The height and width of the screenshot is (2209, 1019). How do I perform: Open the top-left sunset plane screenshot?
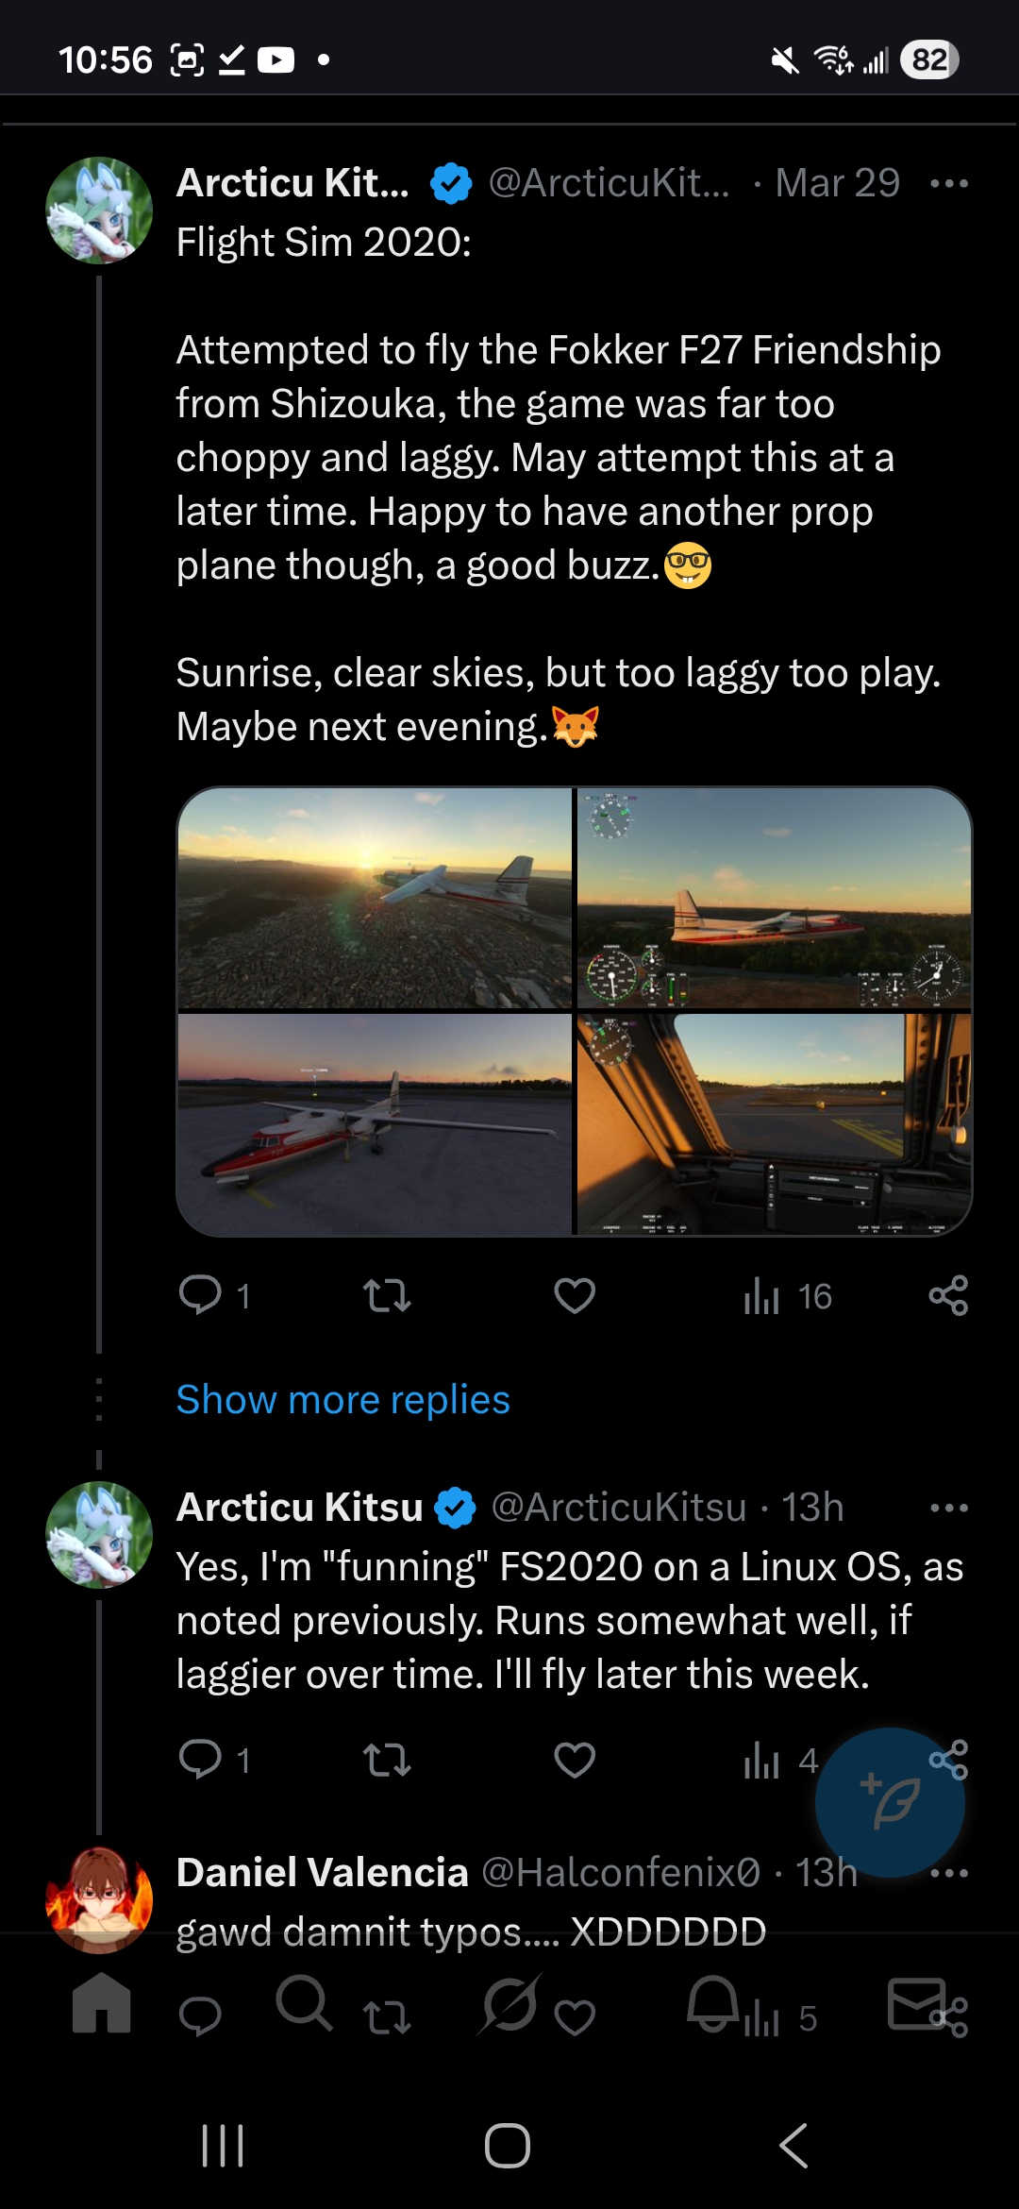[x=375, y=898]
